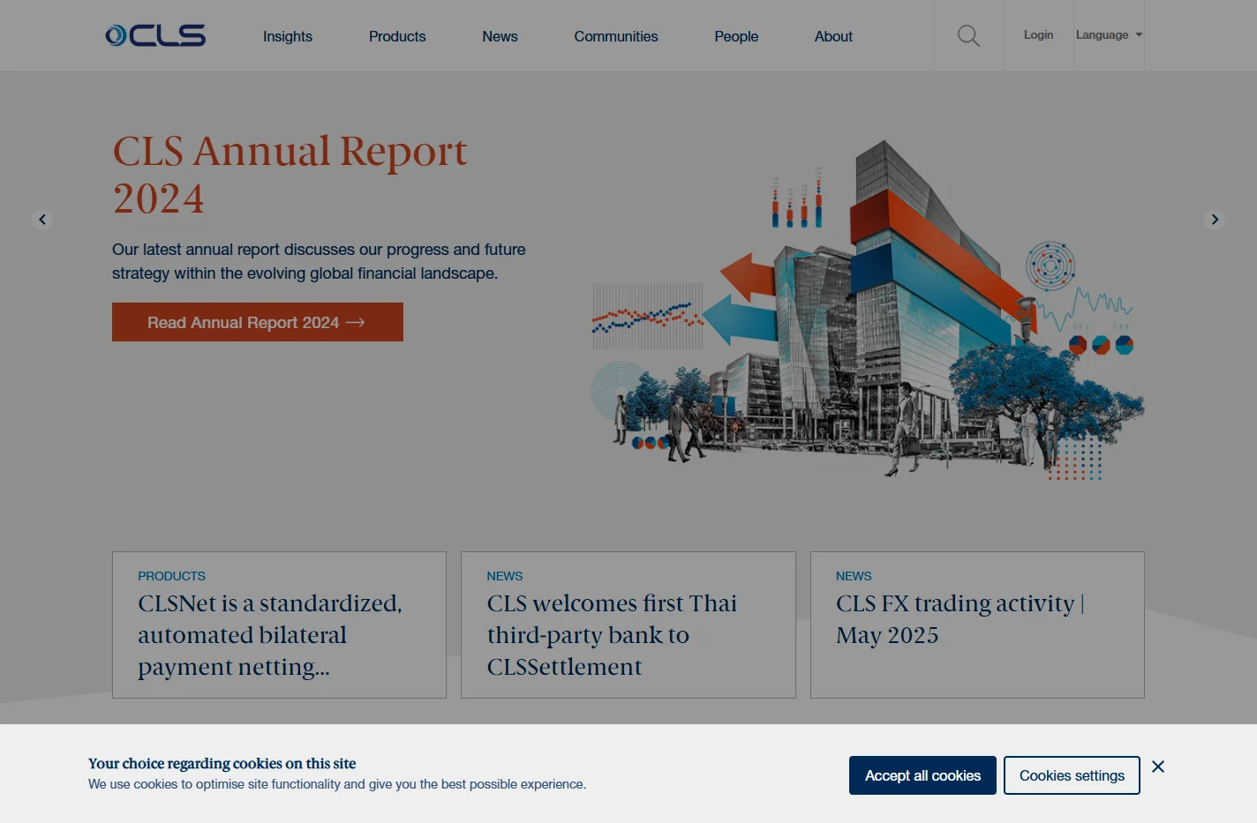Go to next carousel slide
1257x823 pixels.
pos(1215,220)
